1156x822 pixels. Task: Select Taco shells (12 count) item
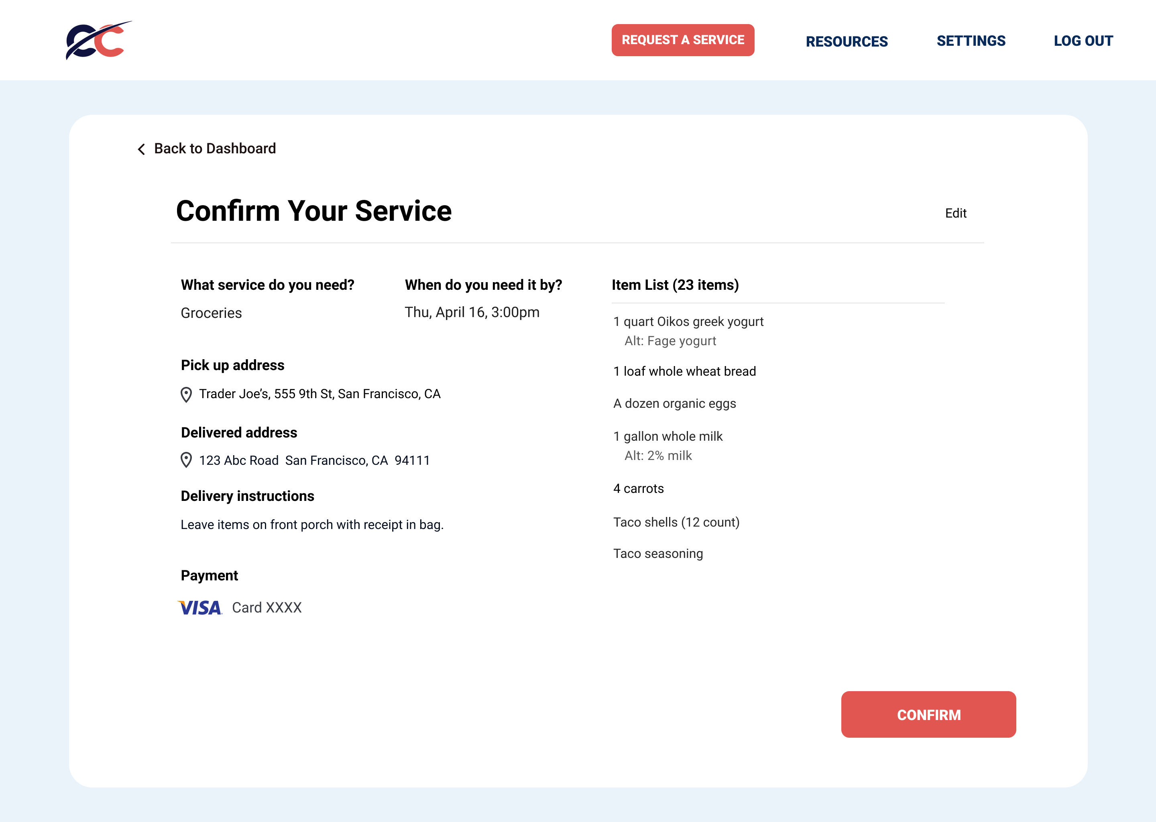point(676,522)
